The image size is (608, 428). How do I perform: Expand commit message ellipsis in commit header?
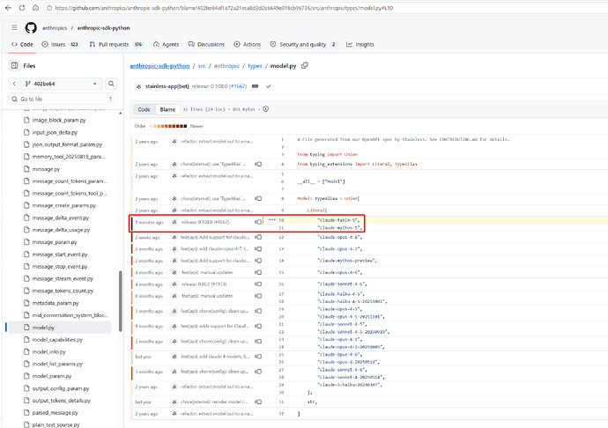pyautogui.click(x=256, y=86)
